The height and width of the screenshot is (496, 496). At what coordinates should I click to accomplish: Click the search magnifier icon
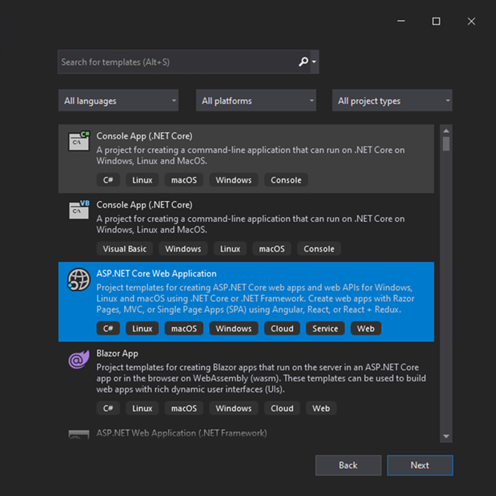tap(303, 61)
